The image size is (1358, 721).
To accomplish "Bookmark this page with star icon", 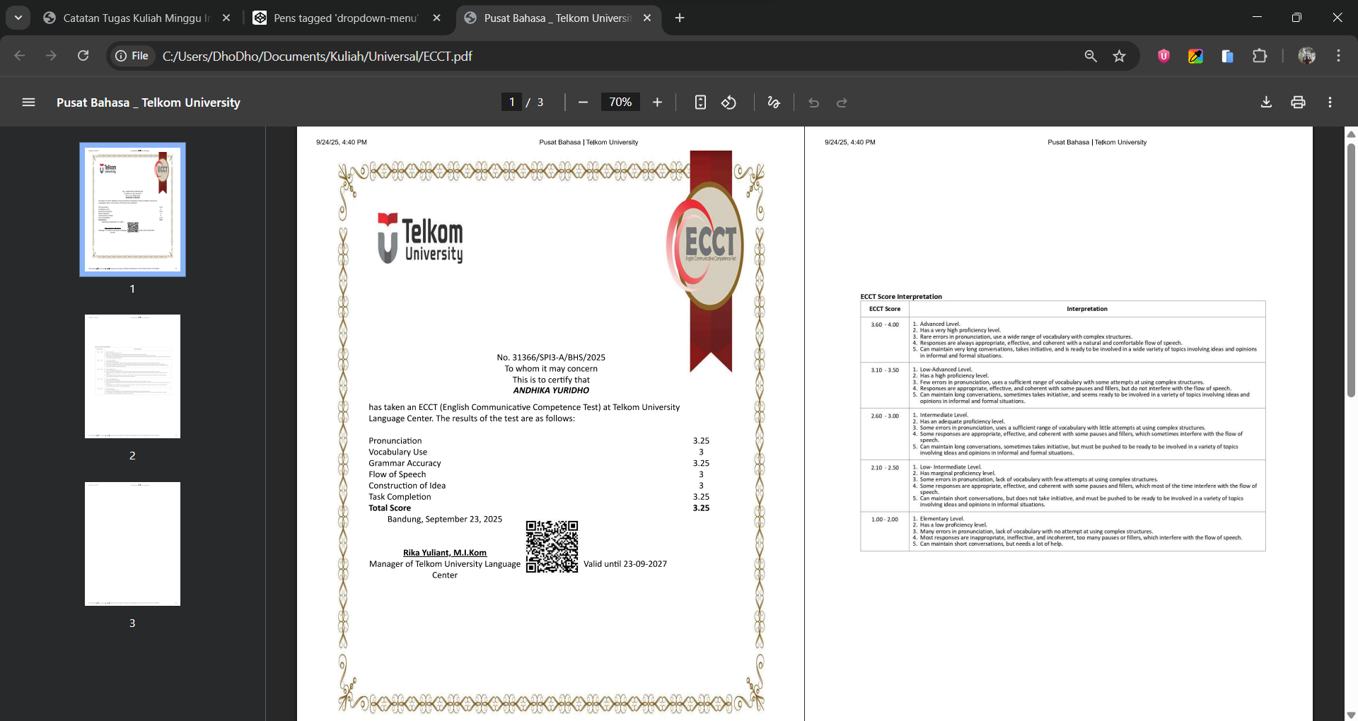I will [1119, 56].
